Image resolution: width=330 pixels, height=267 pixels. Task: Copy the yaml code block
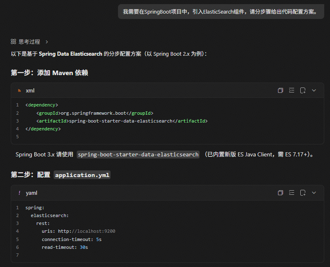click(280, 193)
